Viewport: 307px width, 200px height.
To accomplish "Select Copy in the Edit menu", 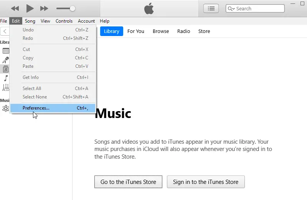I will 53,58.
